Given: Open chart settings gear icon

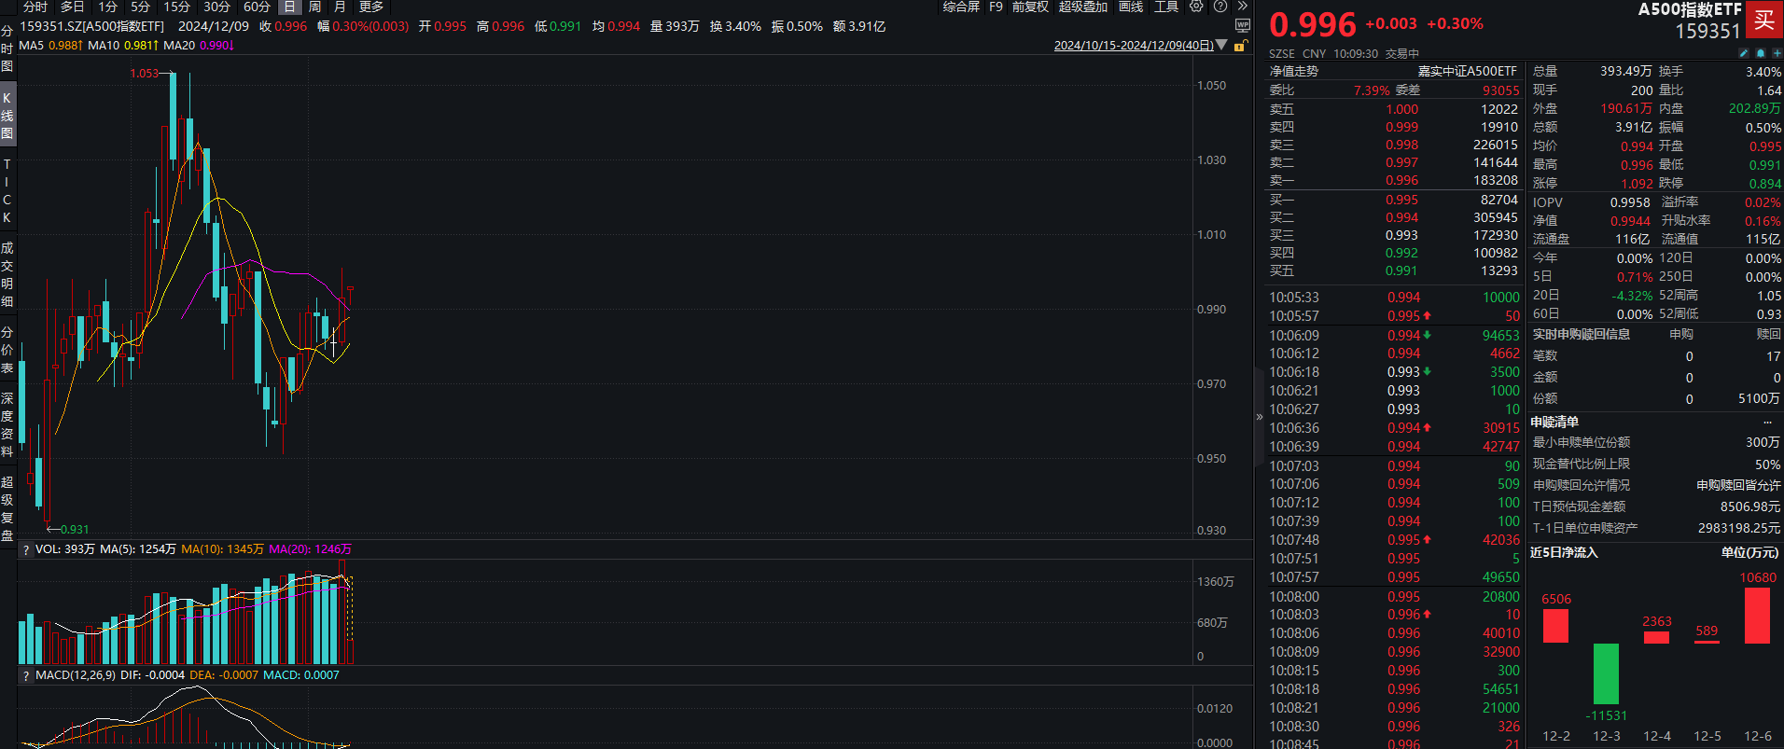Looking at the screenshot, I should [1196, 7].
